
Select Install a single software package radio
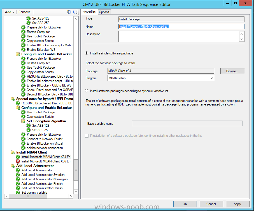[87, 53]
